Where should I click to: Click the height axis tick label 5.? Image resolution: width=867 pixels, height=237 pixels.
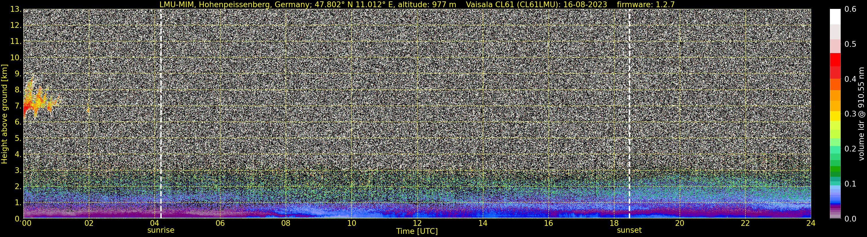pyautogui.click(x=18, y=138)
